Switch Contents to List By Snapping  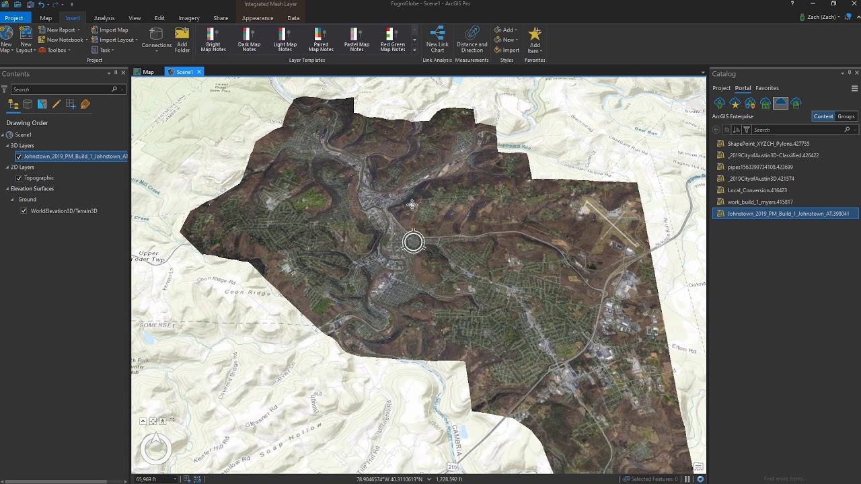pyautogui.click(x=71, y=104)
